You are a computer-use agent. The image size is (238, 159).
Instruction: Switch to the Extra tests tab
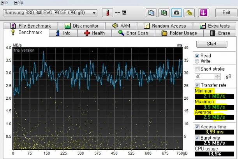click(215, 26)
